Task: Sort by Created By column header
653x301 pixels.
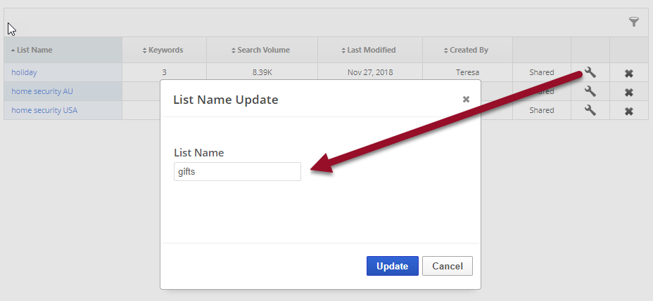Action: (467, 51)
